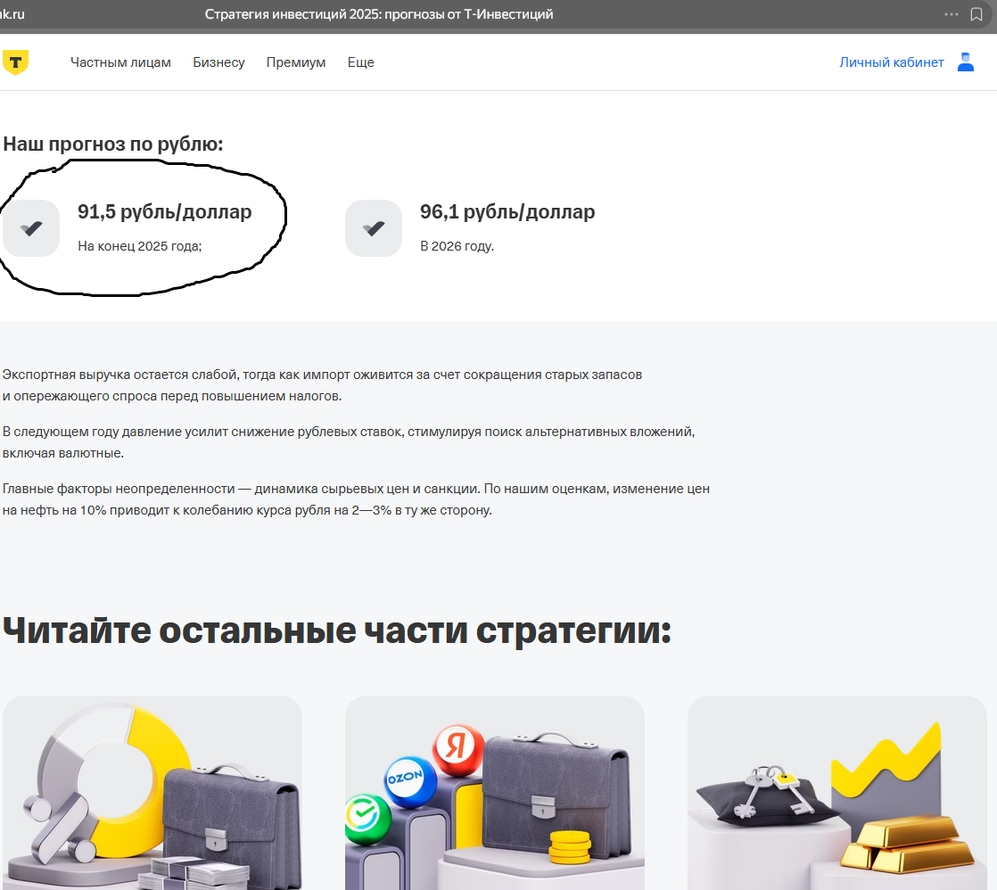Open the three-dots browser menu
The height and width of the screenshot is (890, 997).
[x=952, y=14]
